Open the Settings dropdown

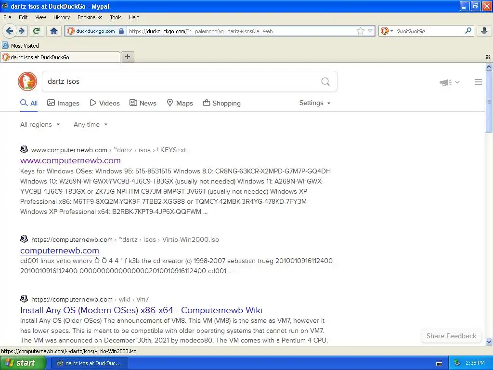(x=315, y=103)
